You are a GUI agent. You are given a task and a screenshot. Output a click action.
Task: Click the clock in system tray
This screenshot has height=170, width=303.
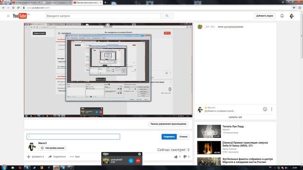click(x=294, y=168)
